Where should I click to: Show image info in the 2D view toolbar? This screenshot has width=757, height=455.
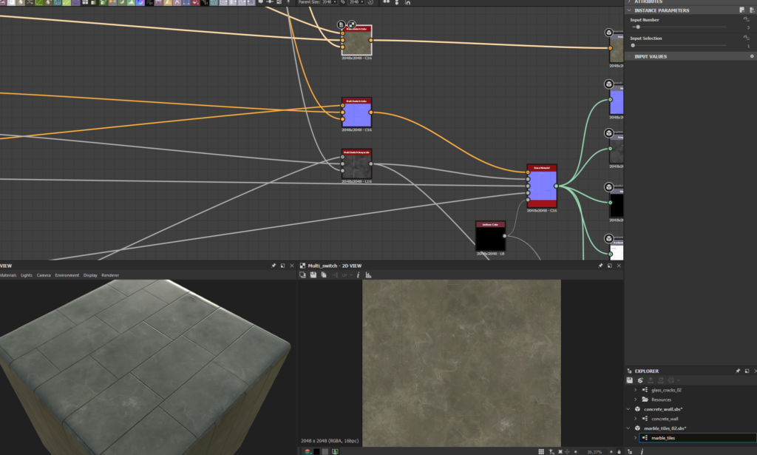click(358, 274)
